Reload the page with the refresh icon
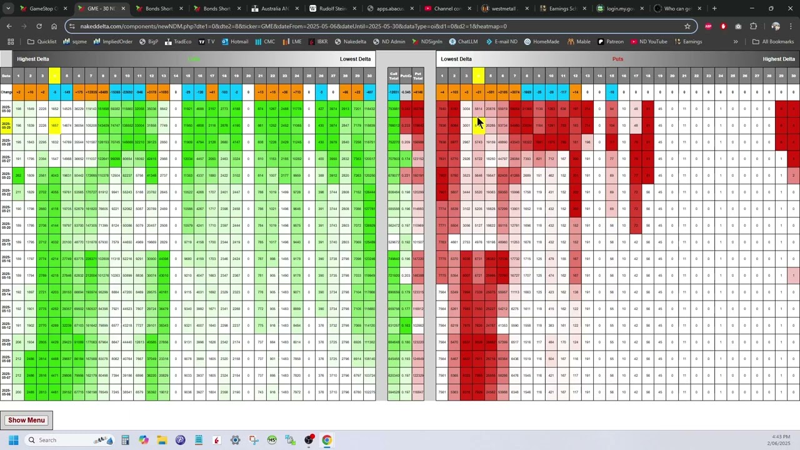Viewport: 800px width, 450px height. [39, 26]
